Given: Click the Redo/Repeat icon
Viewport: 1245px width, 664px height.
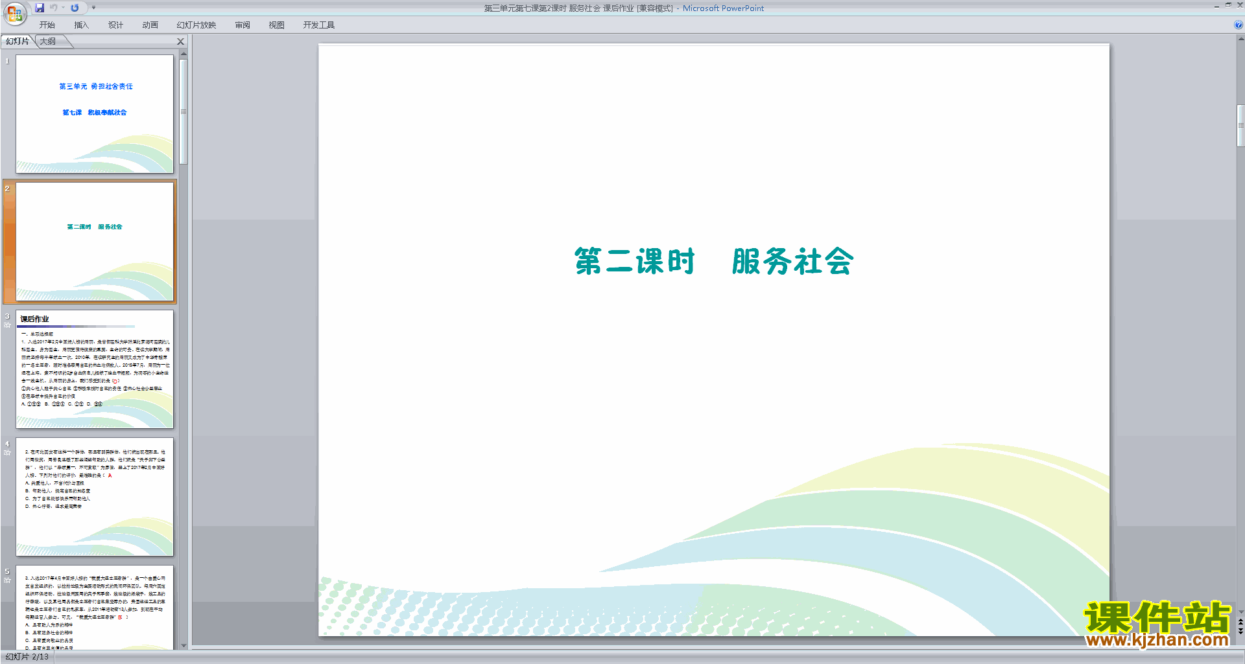Looking at the screenshot, I should (x=75, y=8).
